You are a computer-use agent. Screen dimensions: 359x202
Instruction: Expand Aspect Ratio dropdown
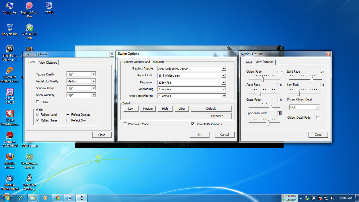pos(192,75)
